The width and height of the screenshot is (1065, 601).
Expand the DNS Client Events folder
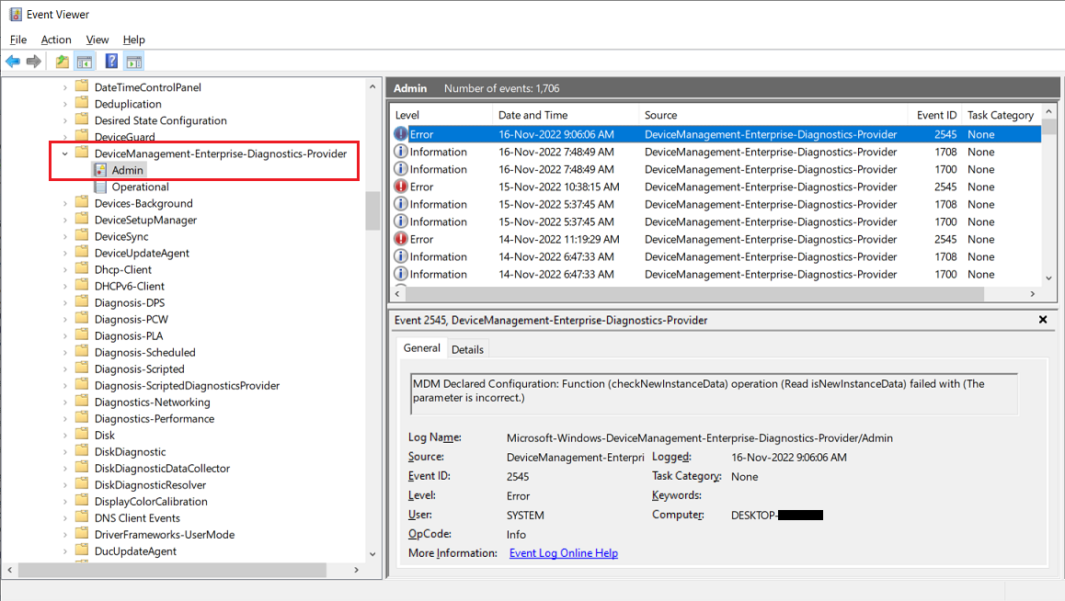tap(64, 517)
